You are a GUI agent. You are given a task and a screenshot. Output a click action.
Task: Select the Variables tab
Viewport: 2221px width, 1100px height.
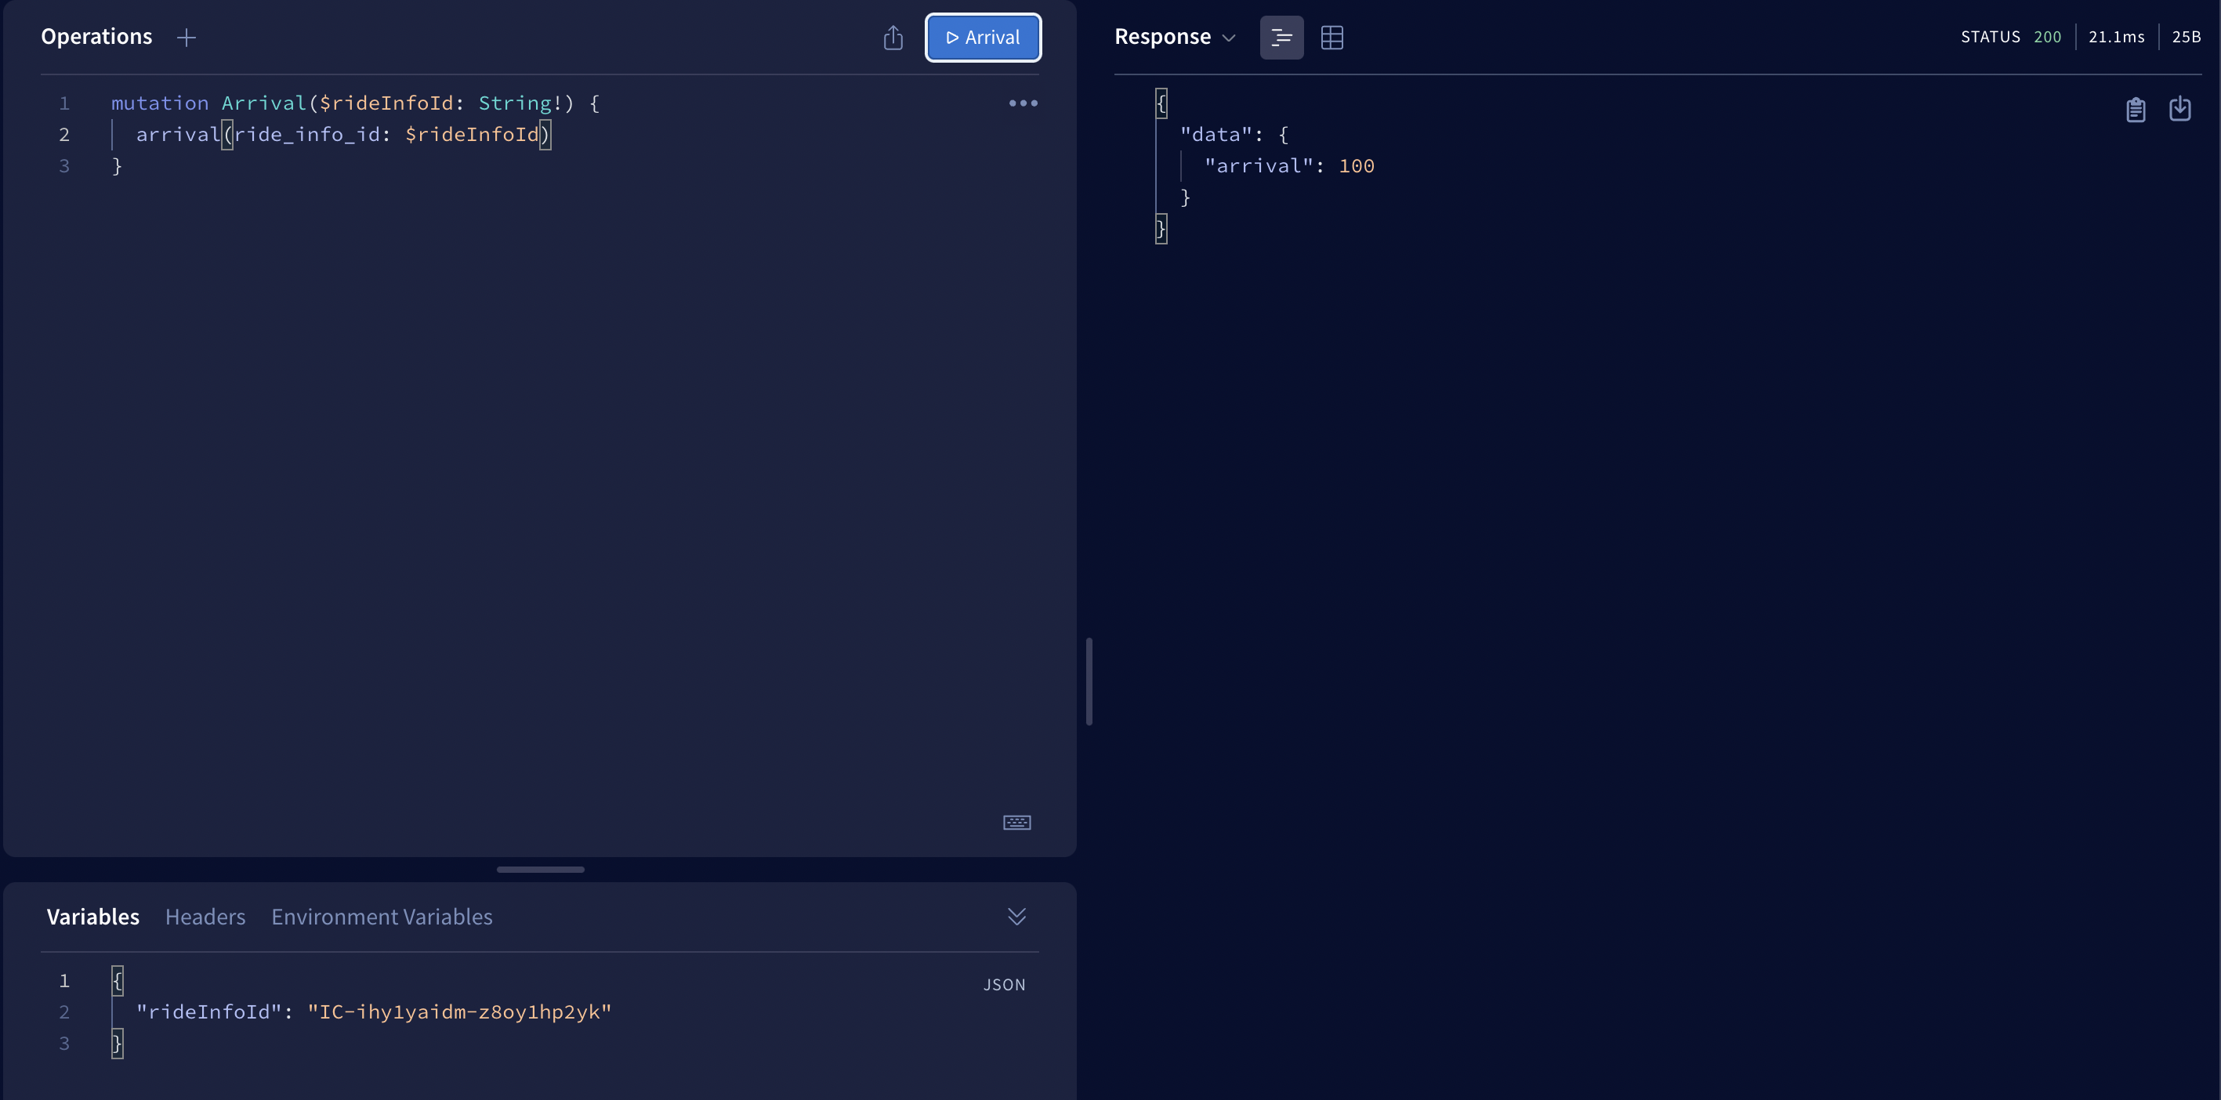pyautogui.click(x=93, y=917)
